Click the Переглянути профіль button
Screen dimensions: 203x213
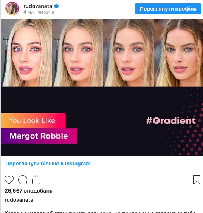click(x=168, y=9)
